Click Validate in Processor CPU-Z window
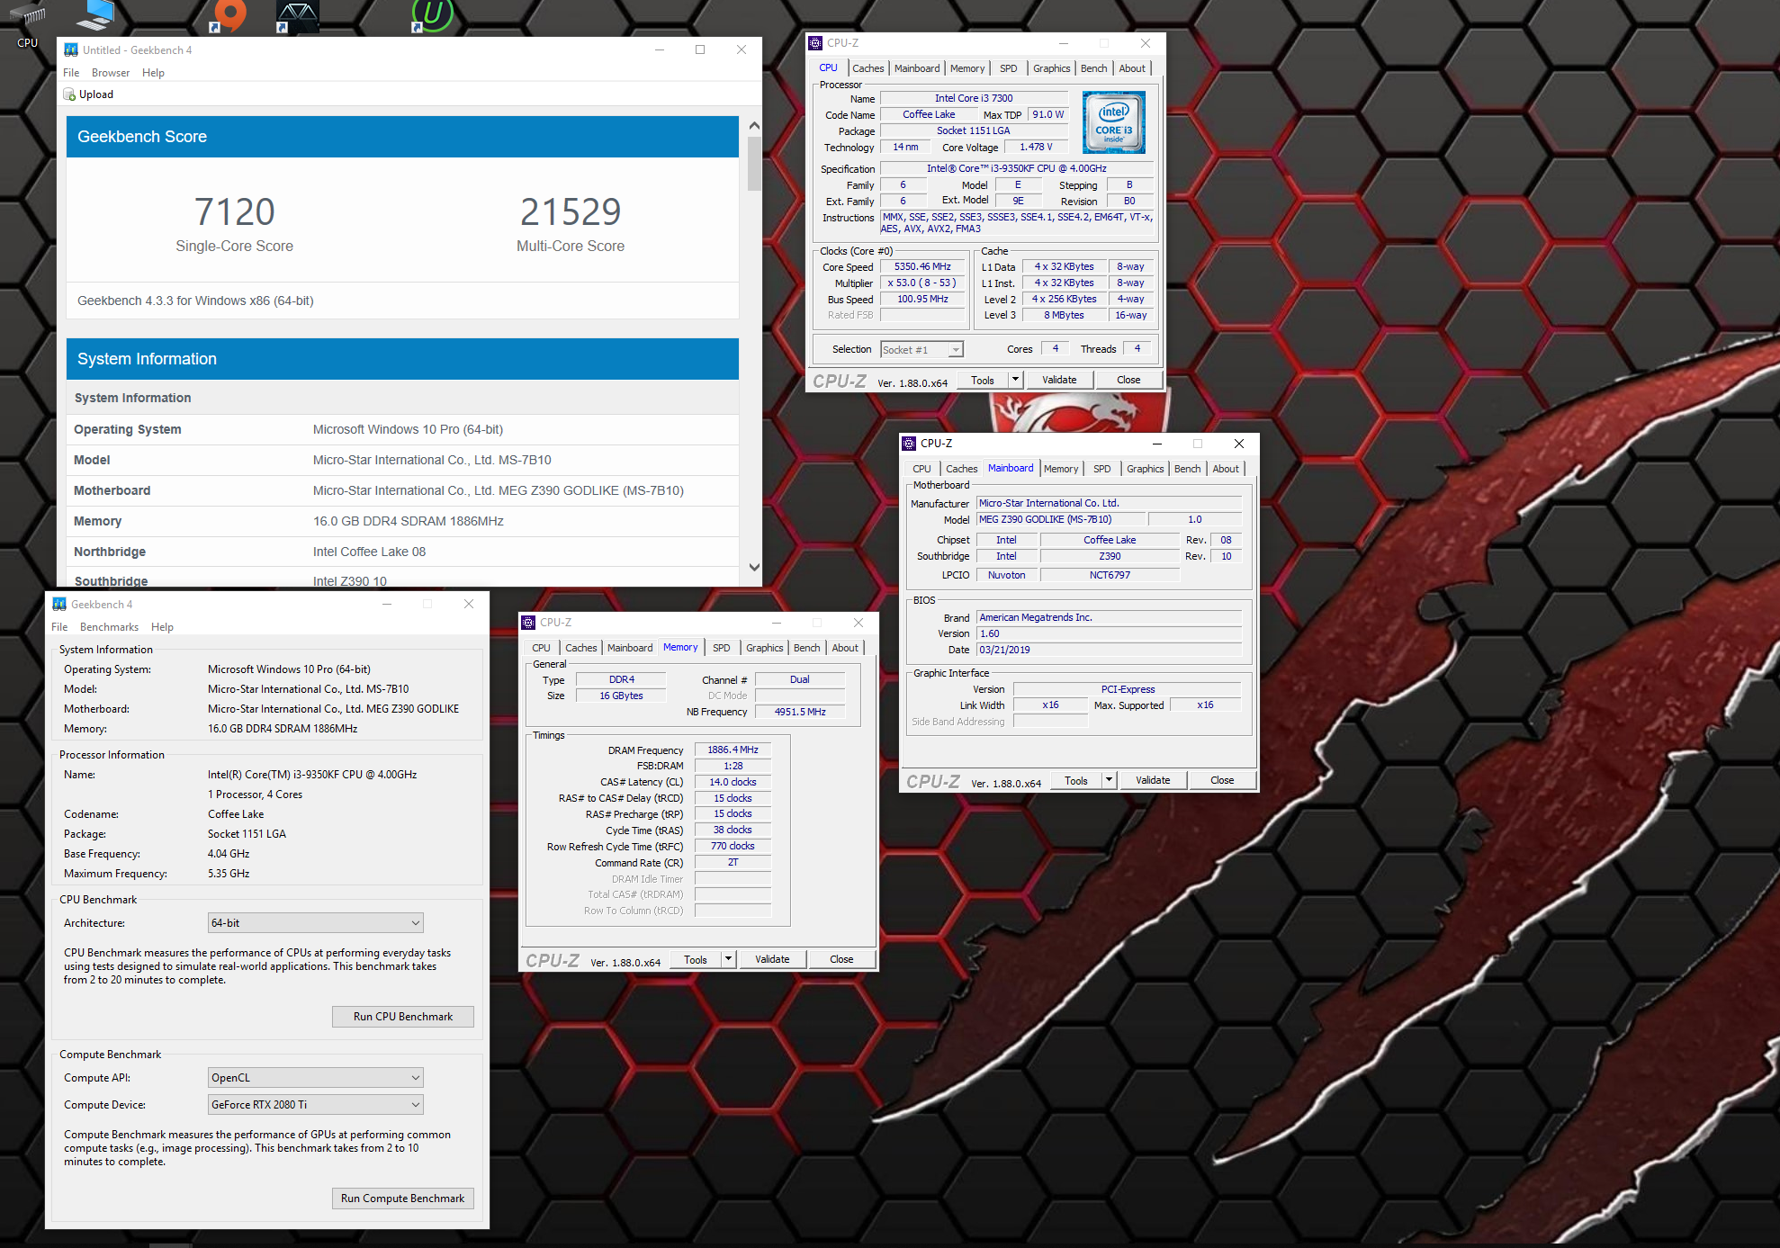The height and width of the screenshot is (1248, 1780). [x=1059, y=380]
